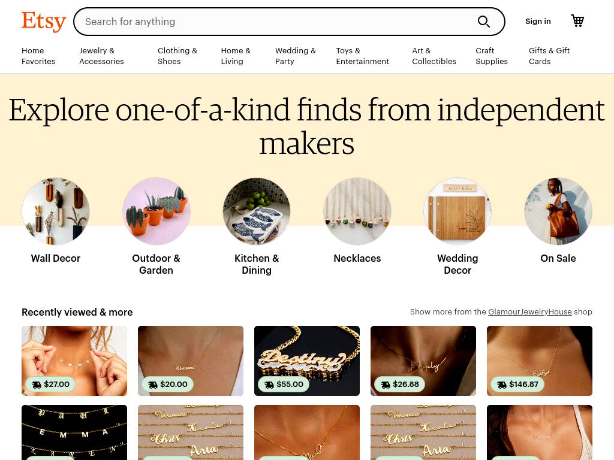
Task: Choose the Wedding Decor category circle
Action: (x=458, y=211)
